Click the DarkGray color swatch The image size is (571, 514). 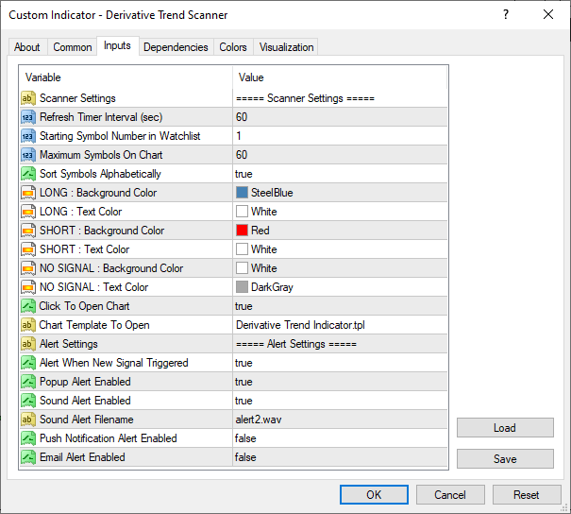click(x=242, y=287)
